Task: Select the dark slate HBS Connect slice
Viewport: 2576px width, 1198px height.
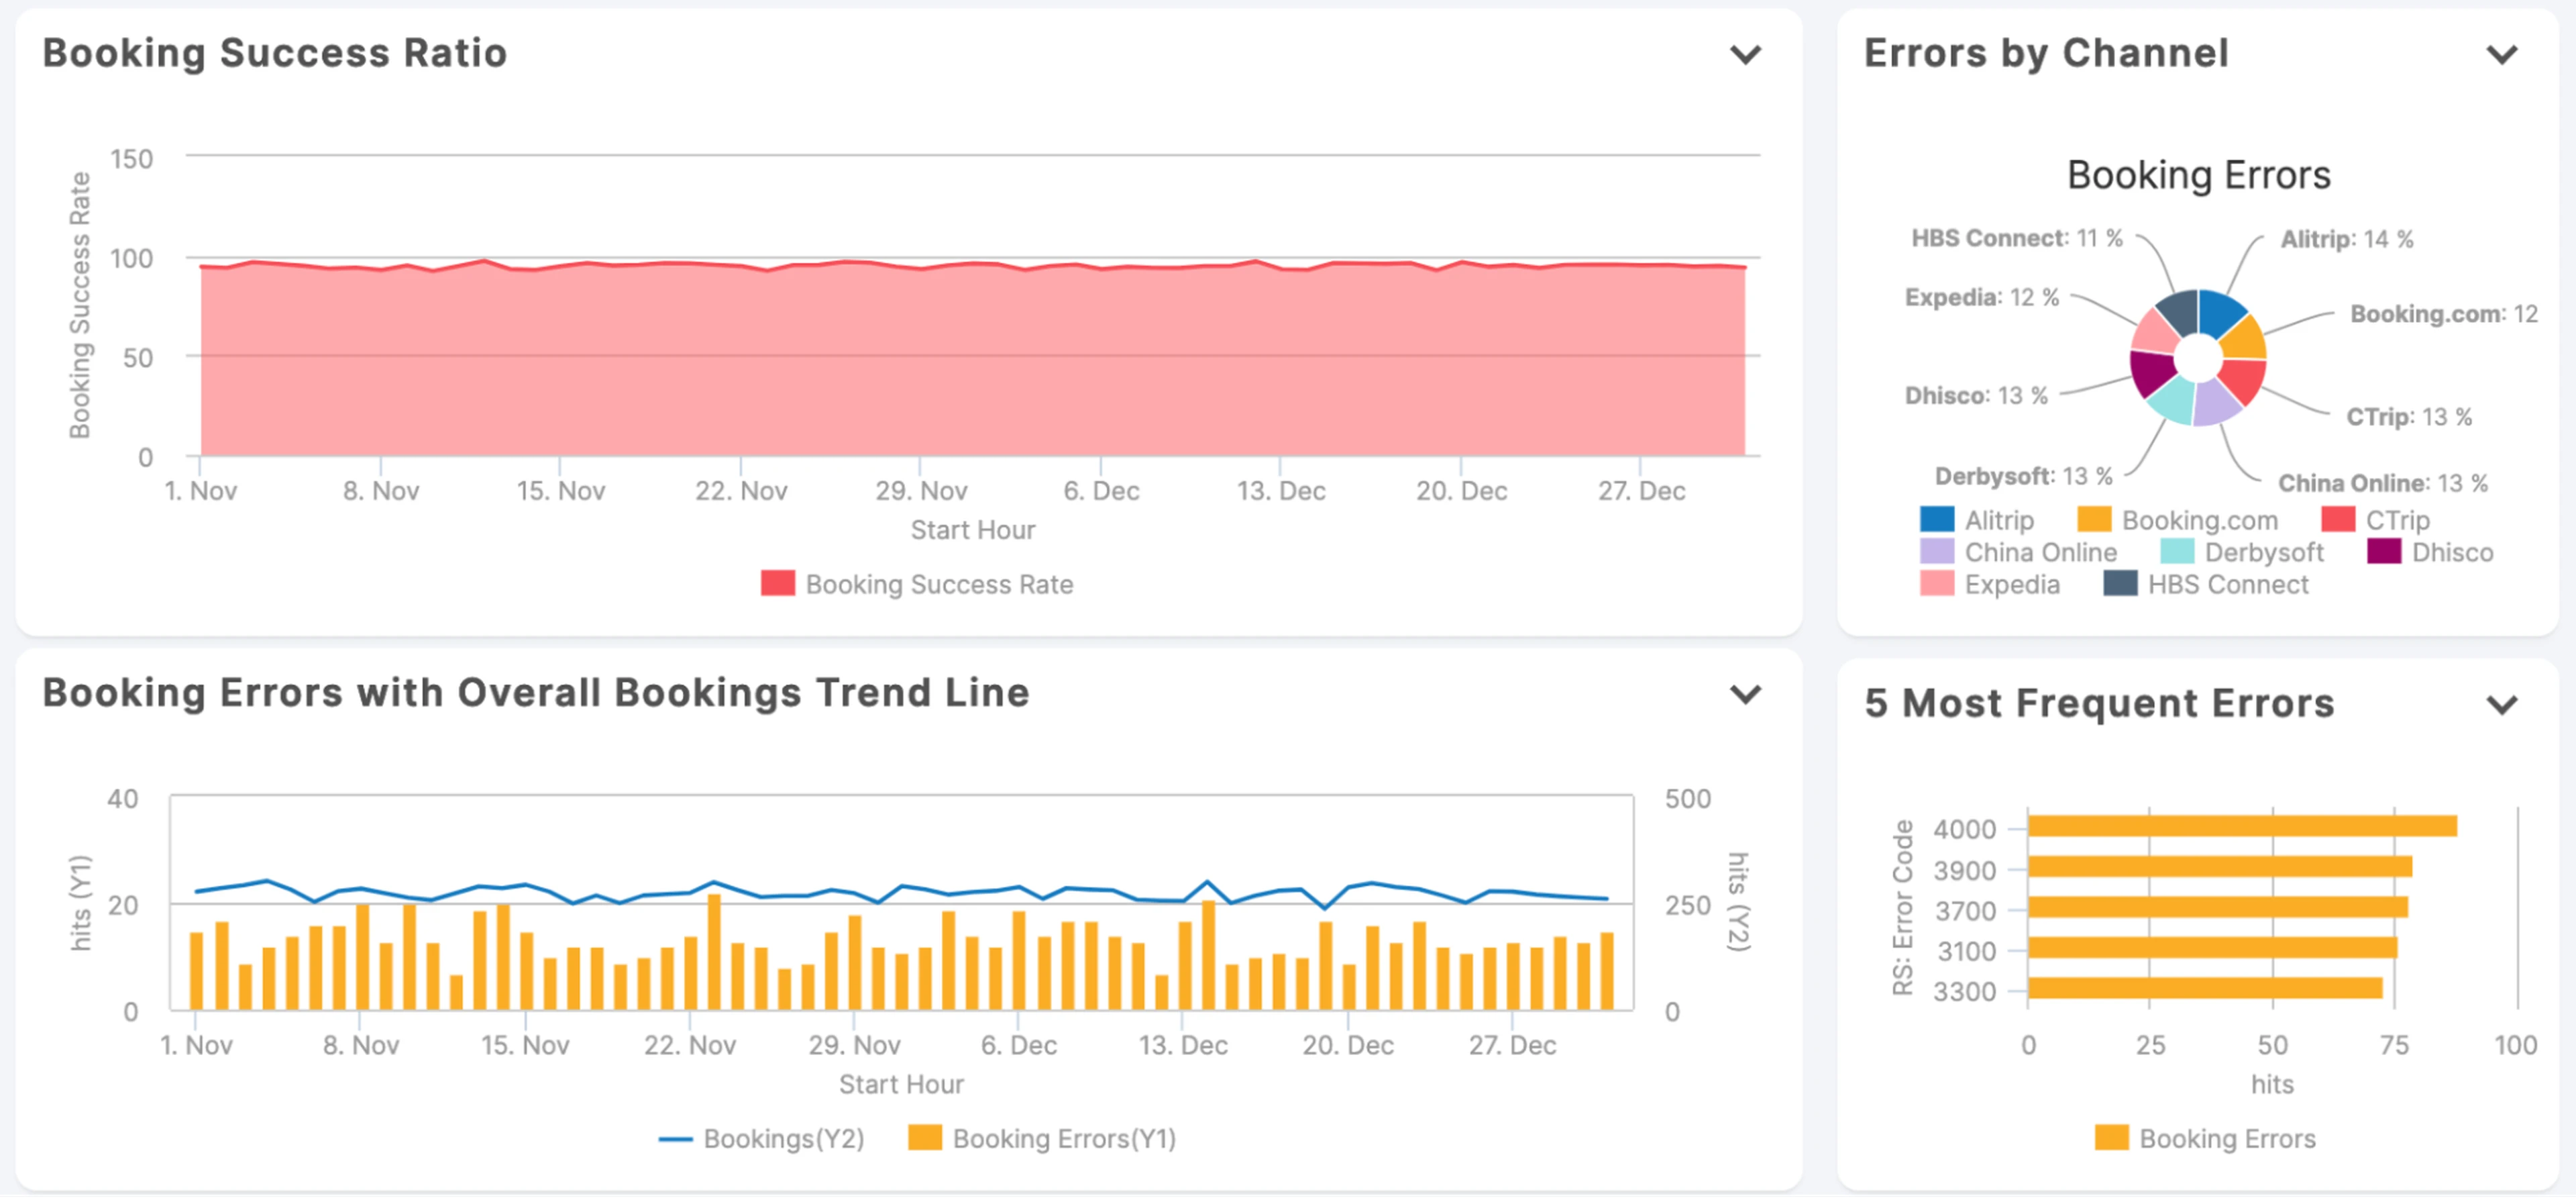Action: pyautogui.click(x=2181, y=312)
